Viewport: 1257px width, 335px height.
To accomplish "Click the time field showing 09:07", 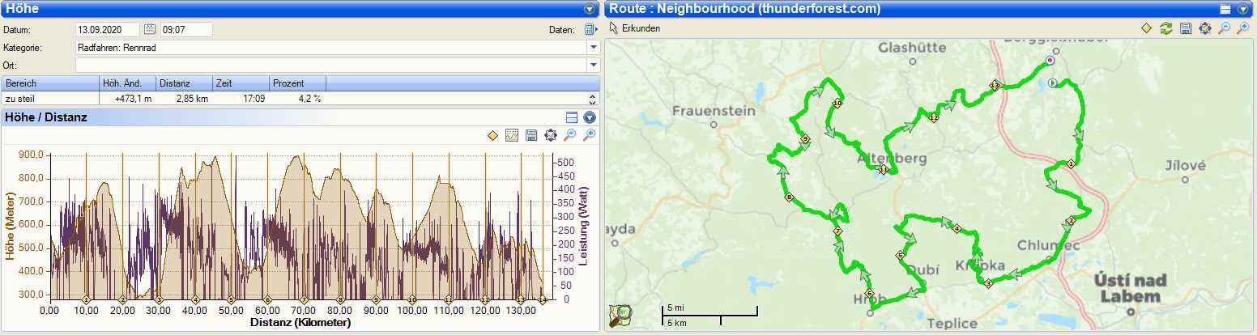I will pyautogui.click(x=185, y=30).
